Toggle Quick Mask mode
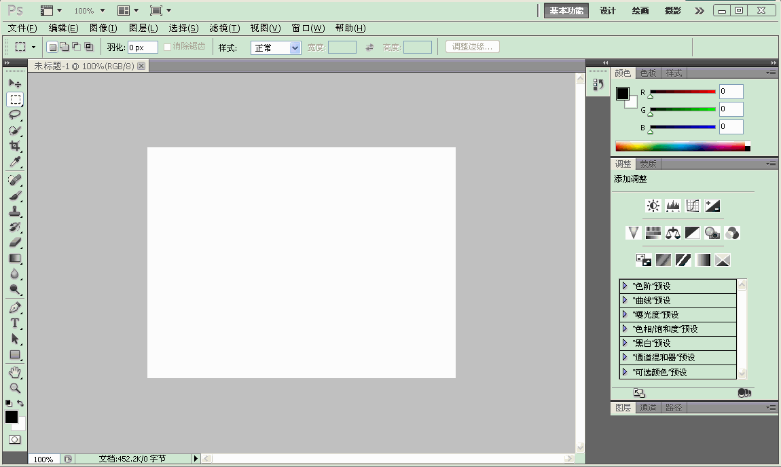This screenshot has height=467, width=781. 15,440
